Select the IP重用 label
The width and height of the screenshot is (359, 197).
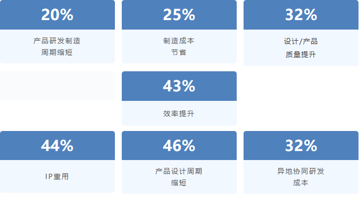pos(57,176)
